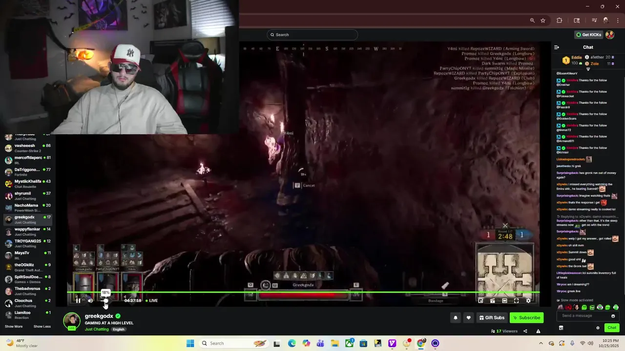Send message with green Chat button
This screenshot has height=351, width=625.
pyautogui.click(x=612, y=328)
